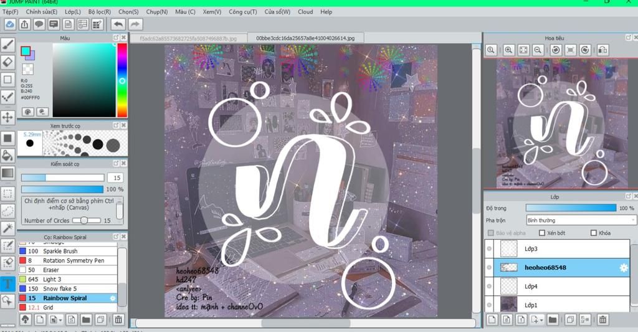Click the Undo arrow button
The width and height of the screenshot is (638, 332).
click(118, 24)
